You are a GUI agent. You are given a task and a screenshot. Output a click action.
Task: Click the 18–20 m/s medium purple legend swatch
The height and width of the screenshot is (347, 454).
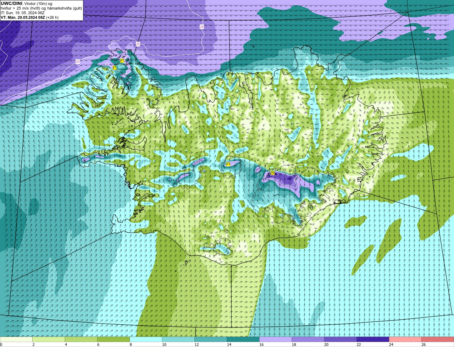[308, 340]
